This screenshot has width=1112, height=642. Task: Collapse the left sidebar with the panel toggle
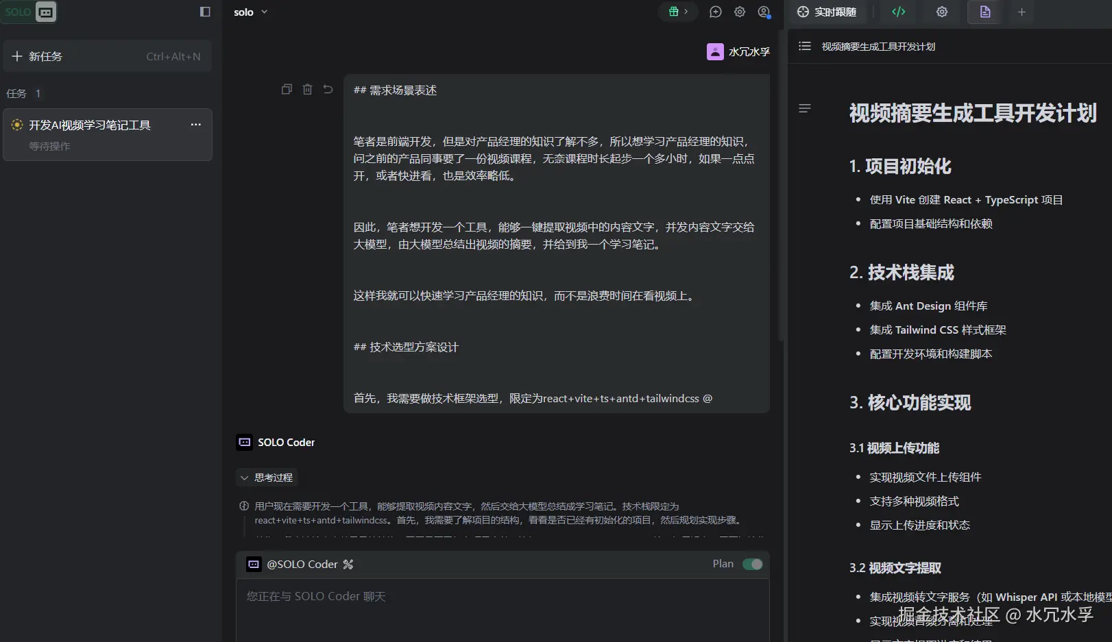(x=204, y=12)
